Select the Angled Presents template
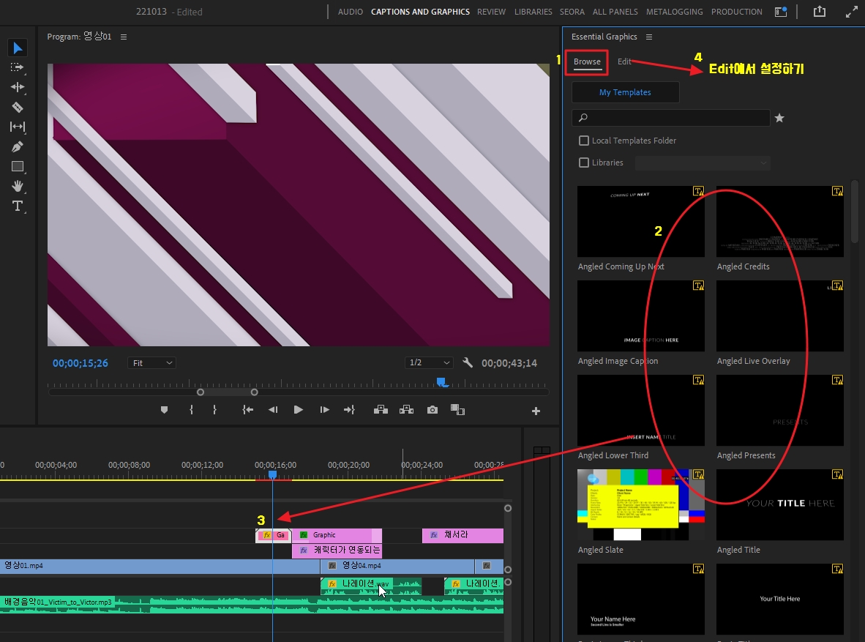 780,410
